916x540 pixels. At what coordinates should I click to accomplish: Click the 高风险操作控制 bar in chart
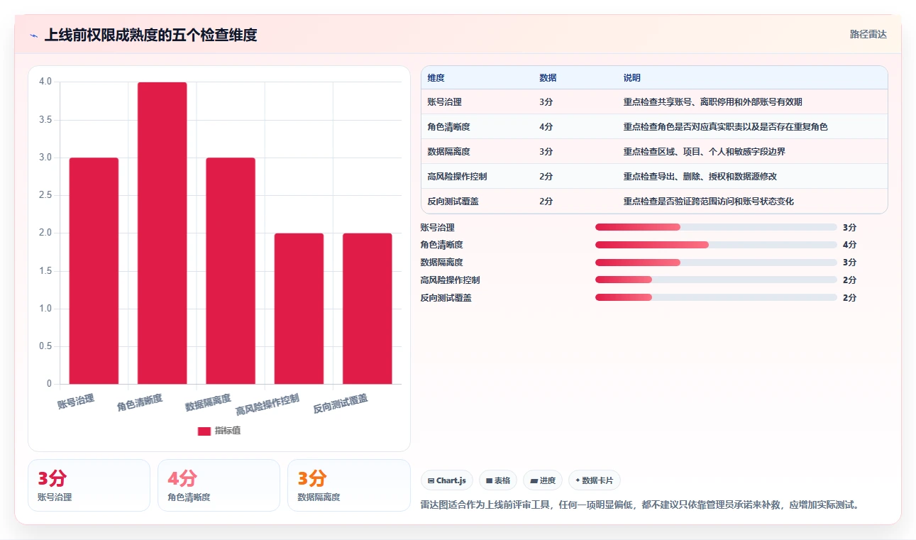[x=299, y=309]
